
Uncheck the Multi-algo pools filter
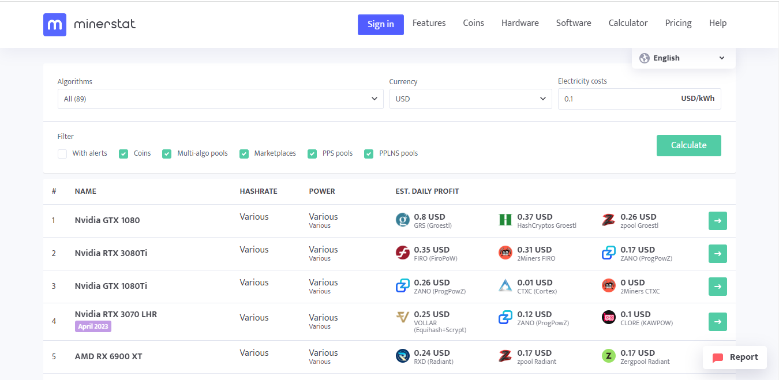[167, 154]
